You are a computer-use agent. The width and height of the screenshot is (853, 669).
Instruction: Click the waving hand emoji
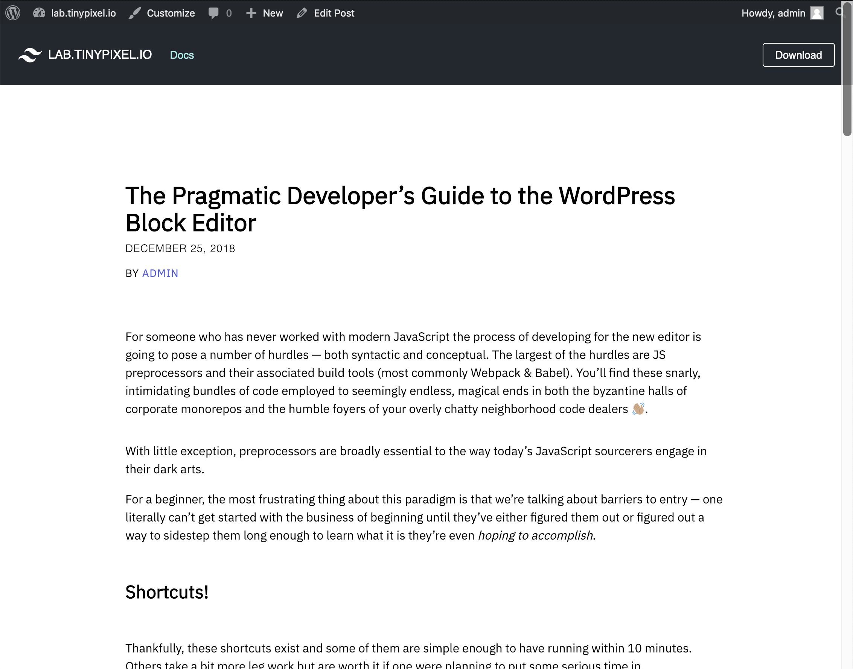pos(638,409)
